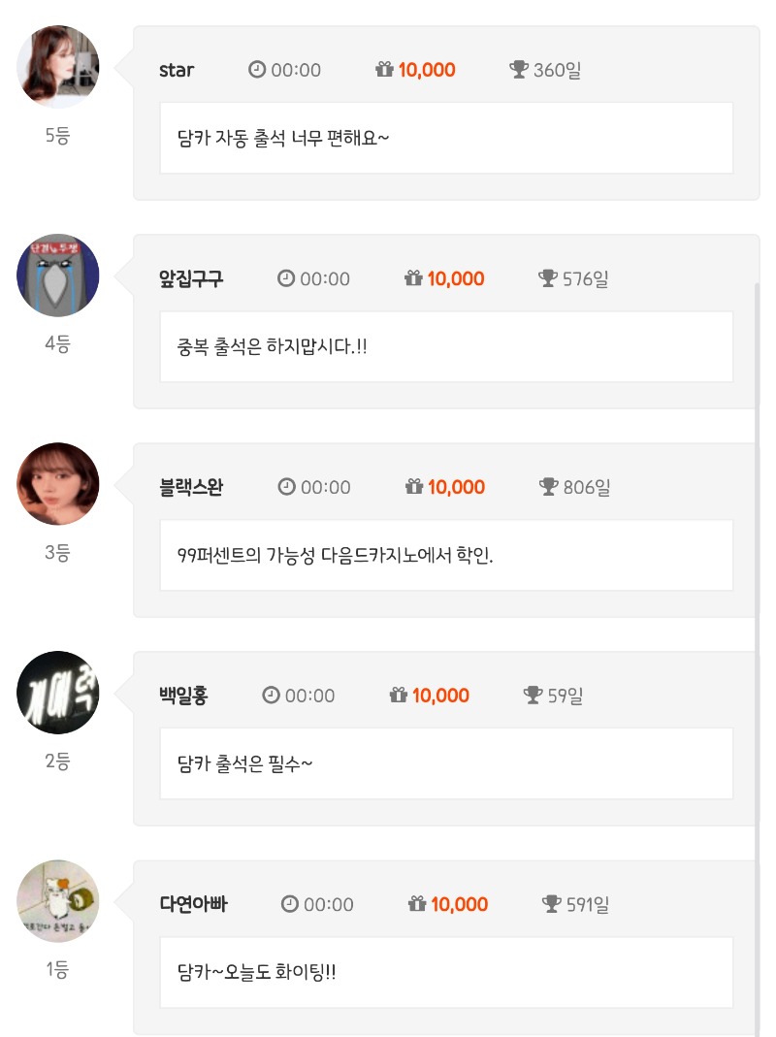This screenshot has width=776, height=1037.
Task: Click the trophy icon beside 591일
Action: [x=552, y=904]
